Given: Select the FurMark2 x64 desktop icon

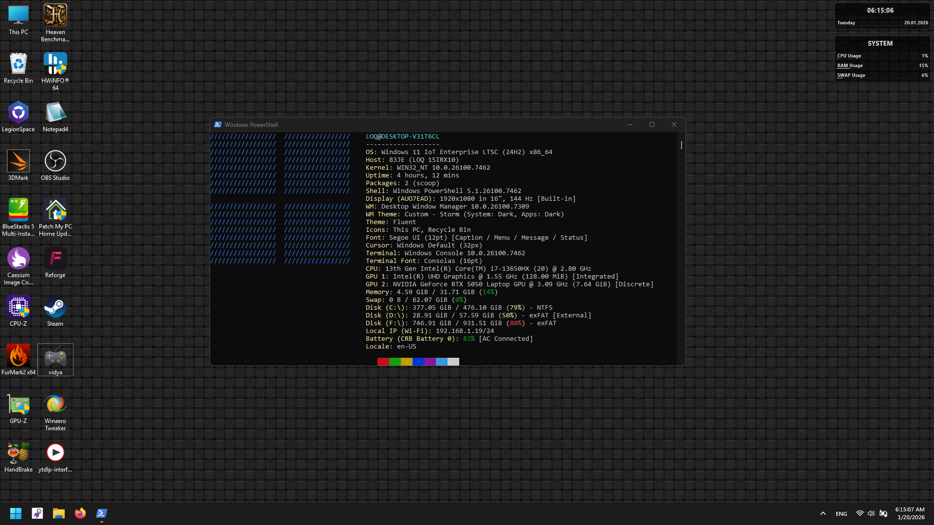Looking at the screenshot, I should click(x=18, y=356).
